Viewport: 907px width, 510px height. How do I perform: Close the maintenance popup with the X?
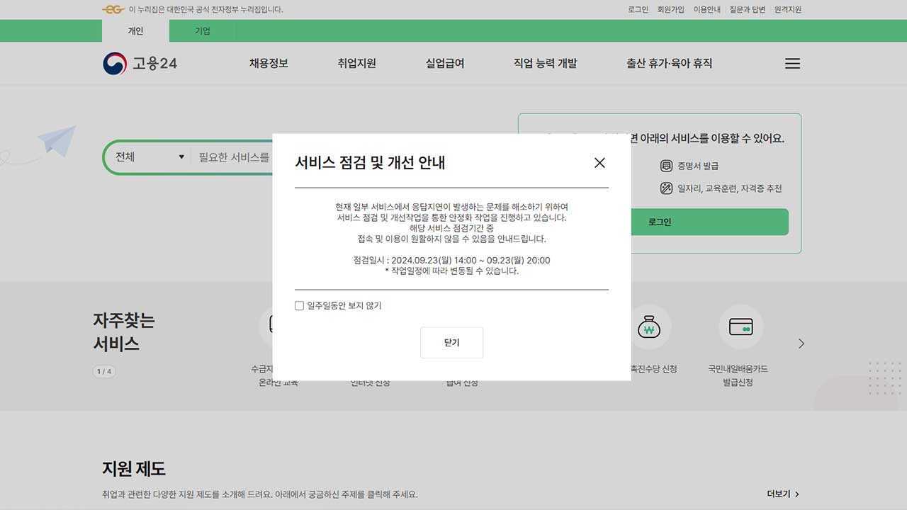pos(599,163)
